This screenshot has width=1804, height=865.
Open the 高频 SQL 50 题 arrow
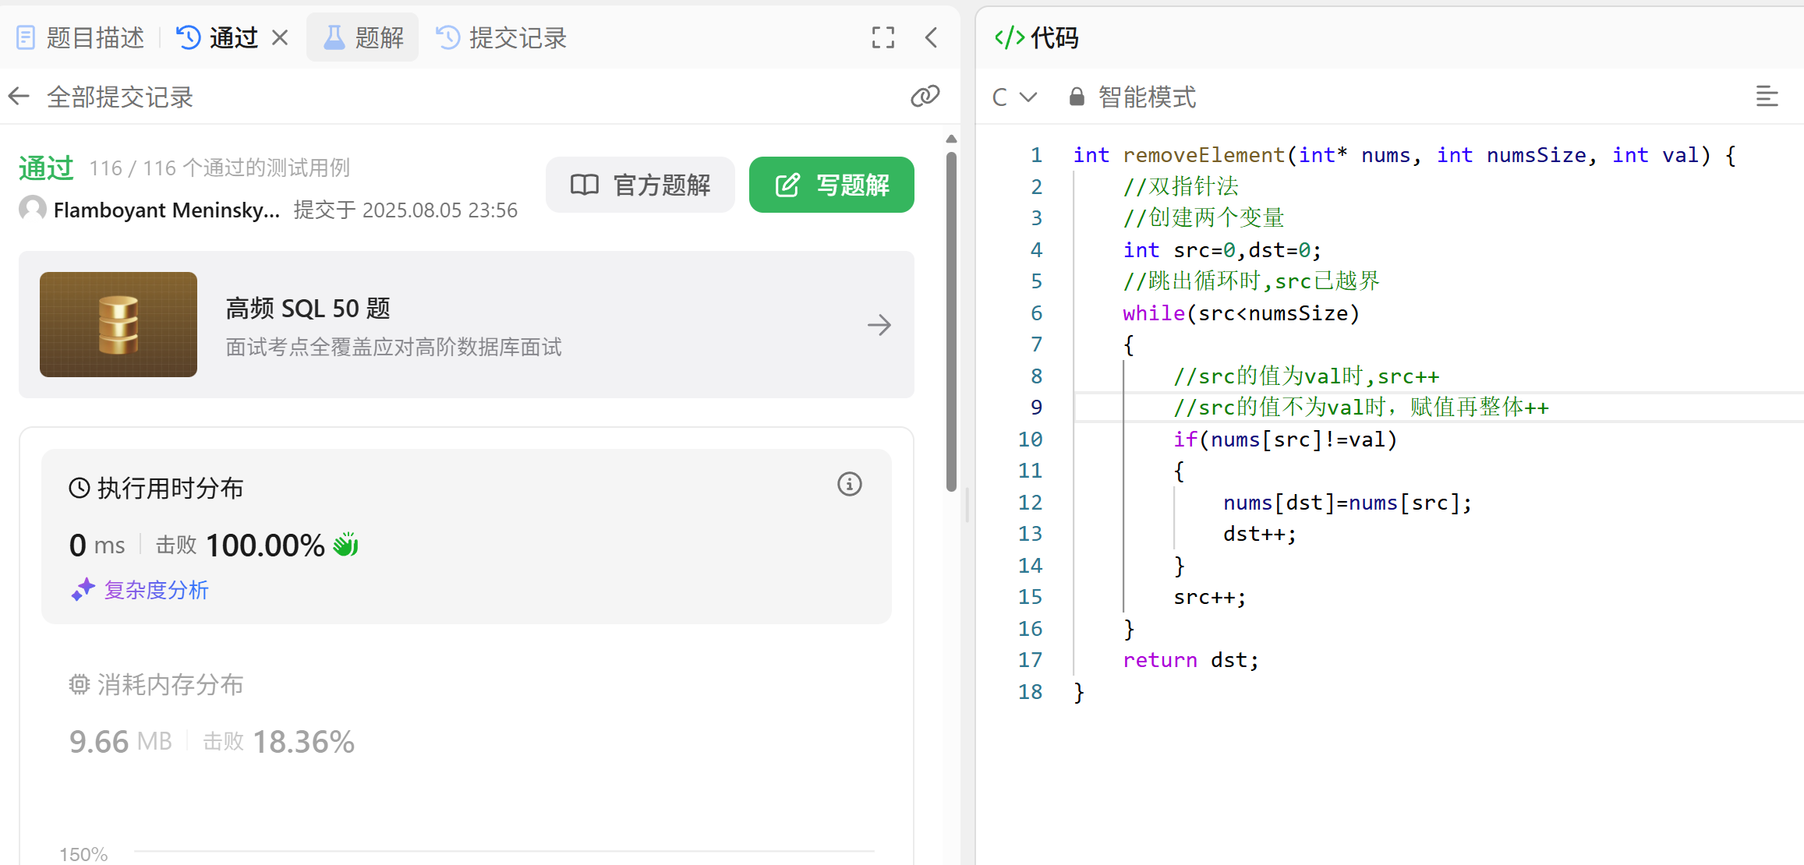[x=879, y=325]
